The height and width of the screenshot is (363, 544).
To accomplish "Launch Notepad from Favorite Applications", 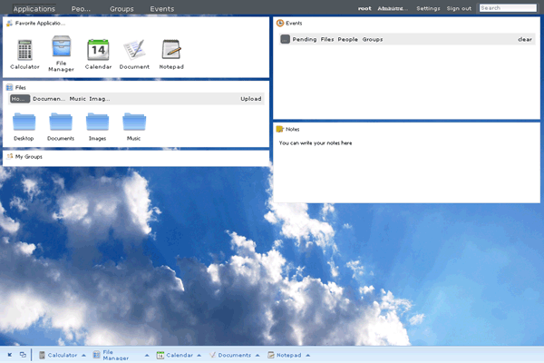I will (171, 54).
